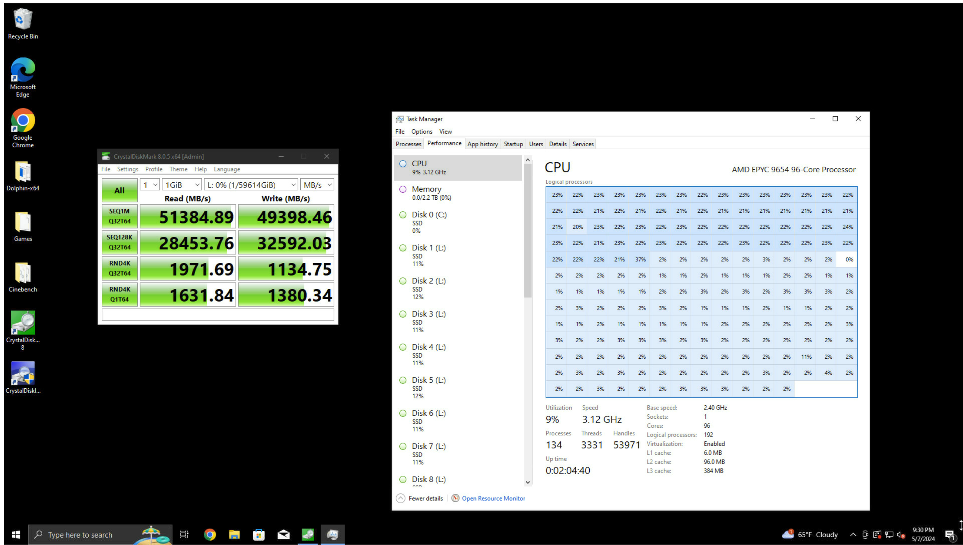Click the Task Manager title bar icon
The height and width of the screenshot is (545, 963).
point(400,119)
